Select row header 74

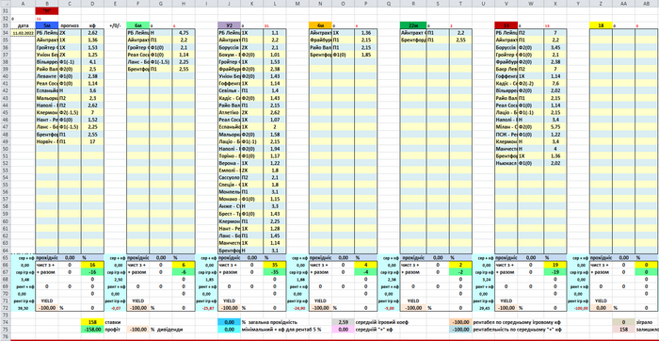coord(5,321)
